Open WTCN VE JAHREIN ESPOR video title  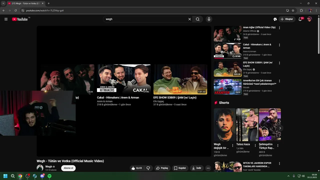click(x=257, y=164)
